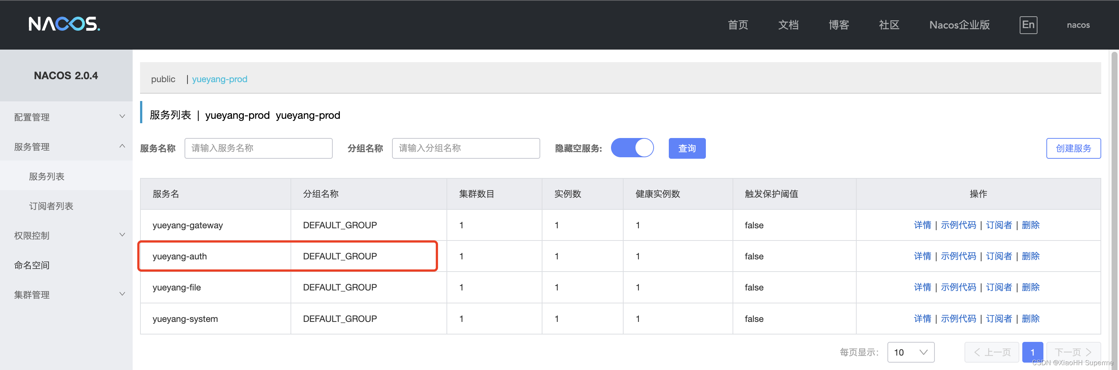Image resolution: width=1119 pixels, height=370 pixels.
Task: Open 详情 for yueyang-auth
Action: click(x=922, y=256)
